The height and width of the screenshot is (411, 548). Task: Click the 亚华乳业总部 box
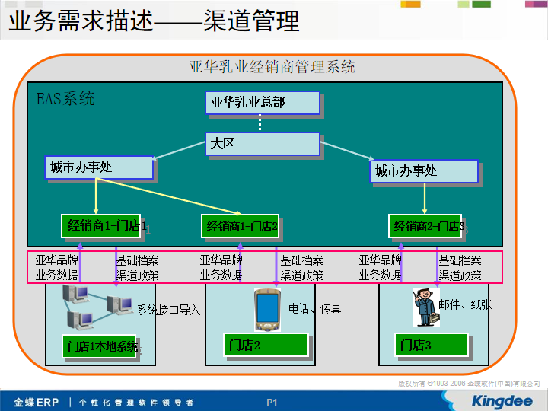point(263,103)
